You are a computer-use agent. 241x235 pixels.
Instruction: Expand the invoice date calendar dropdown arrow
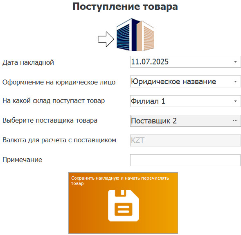click(235, 62)
